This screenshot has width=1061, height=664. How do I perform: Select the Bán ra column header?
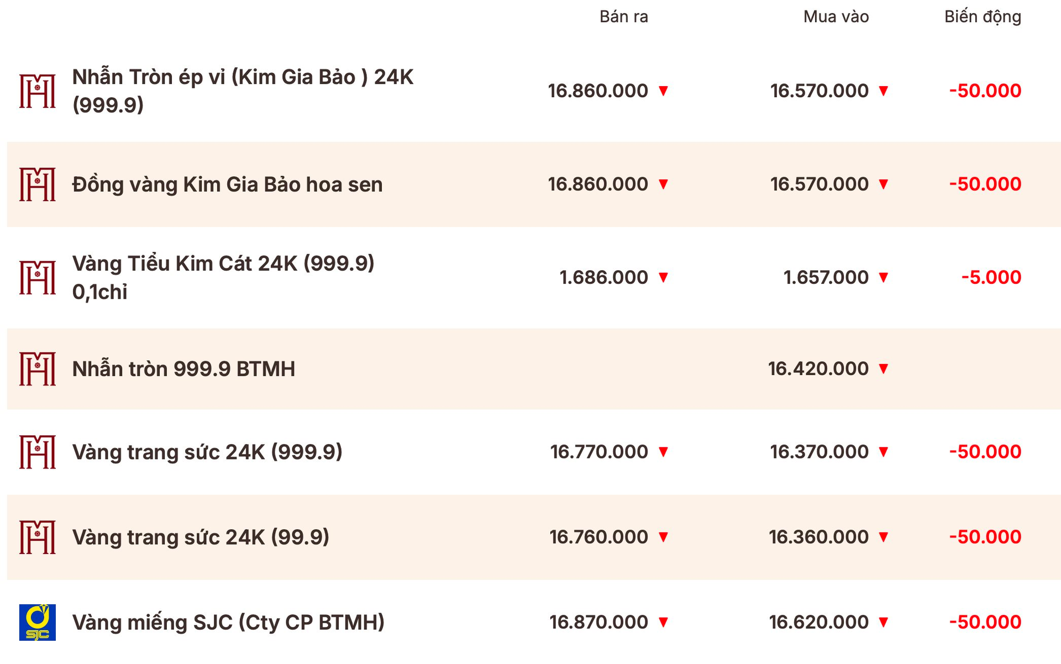pyautogui.click(x=623, y=17)
